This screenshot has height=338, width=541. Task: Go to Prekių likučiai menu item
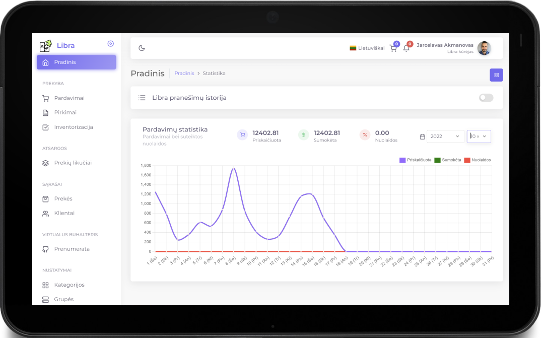click(x=73, y=163)
